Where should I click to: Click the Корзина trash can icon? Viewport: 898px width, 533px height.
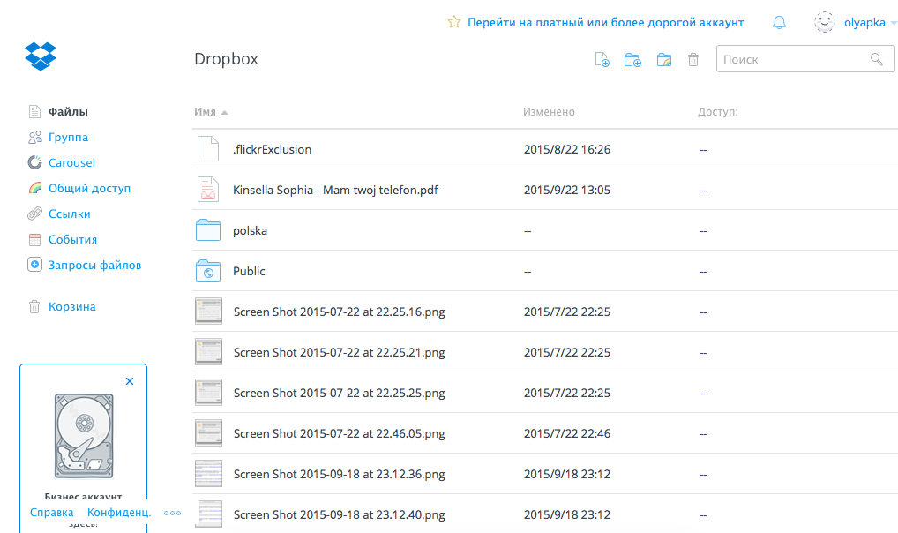[x=34, y=306]
